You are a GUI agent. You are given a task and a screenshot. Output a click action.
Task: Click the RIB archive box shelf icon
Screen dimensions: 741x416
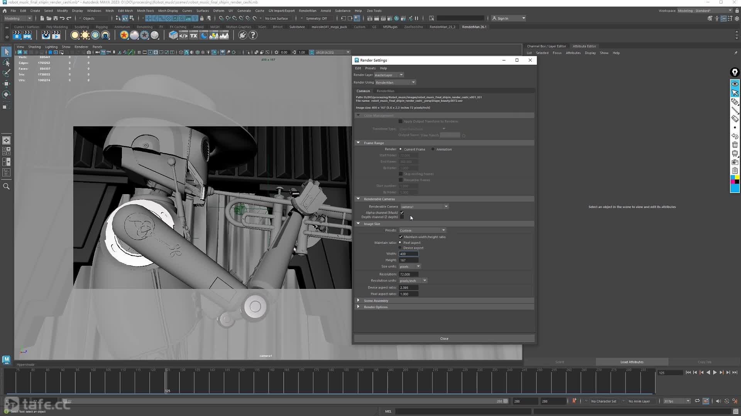point(173,35)
